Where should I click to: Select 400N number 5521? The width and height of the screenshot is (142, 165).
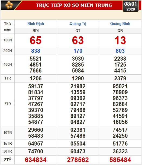click(35, 59)
